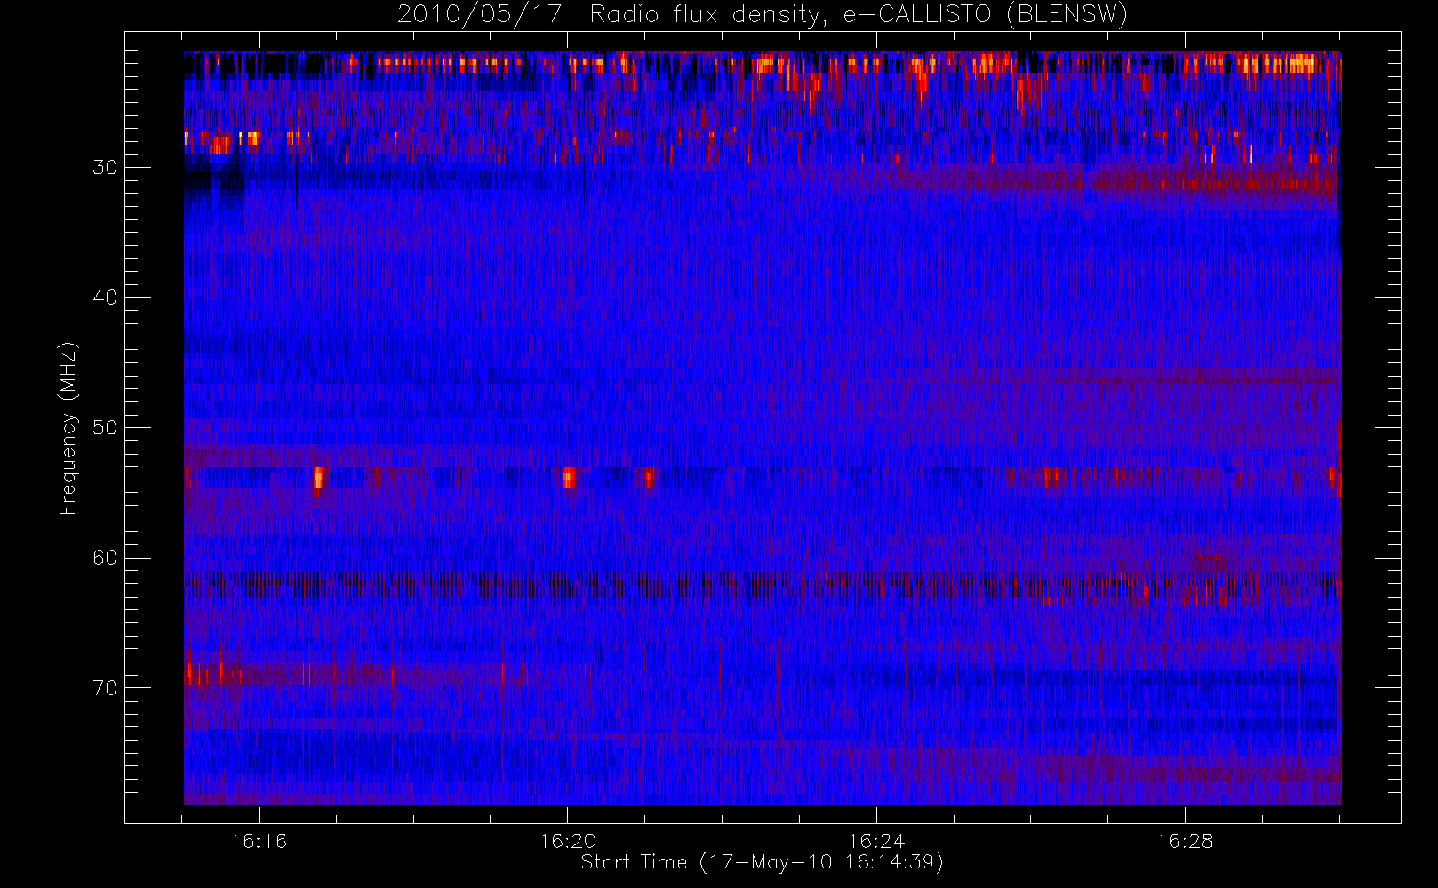Click the "Start Time (17-May-10 16:14:39)" label

click(x=762, y=862)
